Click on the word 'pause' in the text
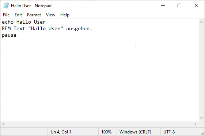This screenshot has height=136, width=205. (x=9, y=35)
